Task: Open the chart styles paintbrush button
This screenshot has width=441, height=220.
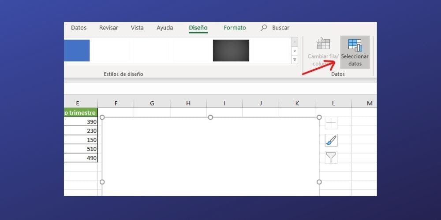Action: (331, 140)
